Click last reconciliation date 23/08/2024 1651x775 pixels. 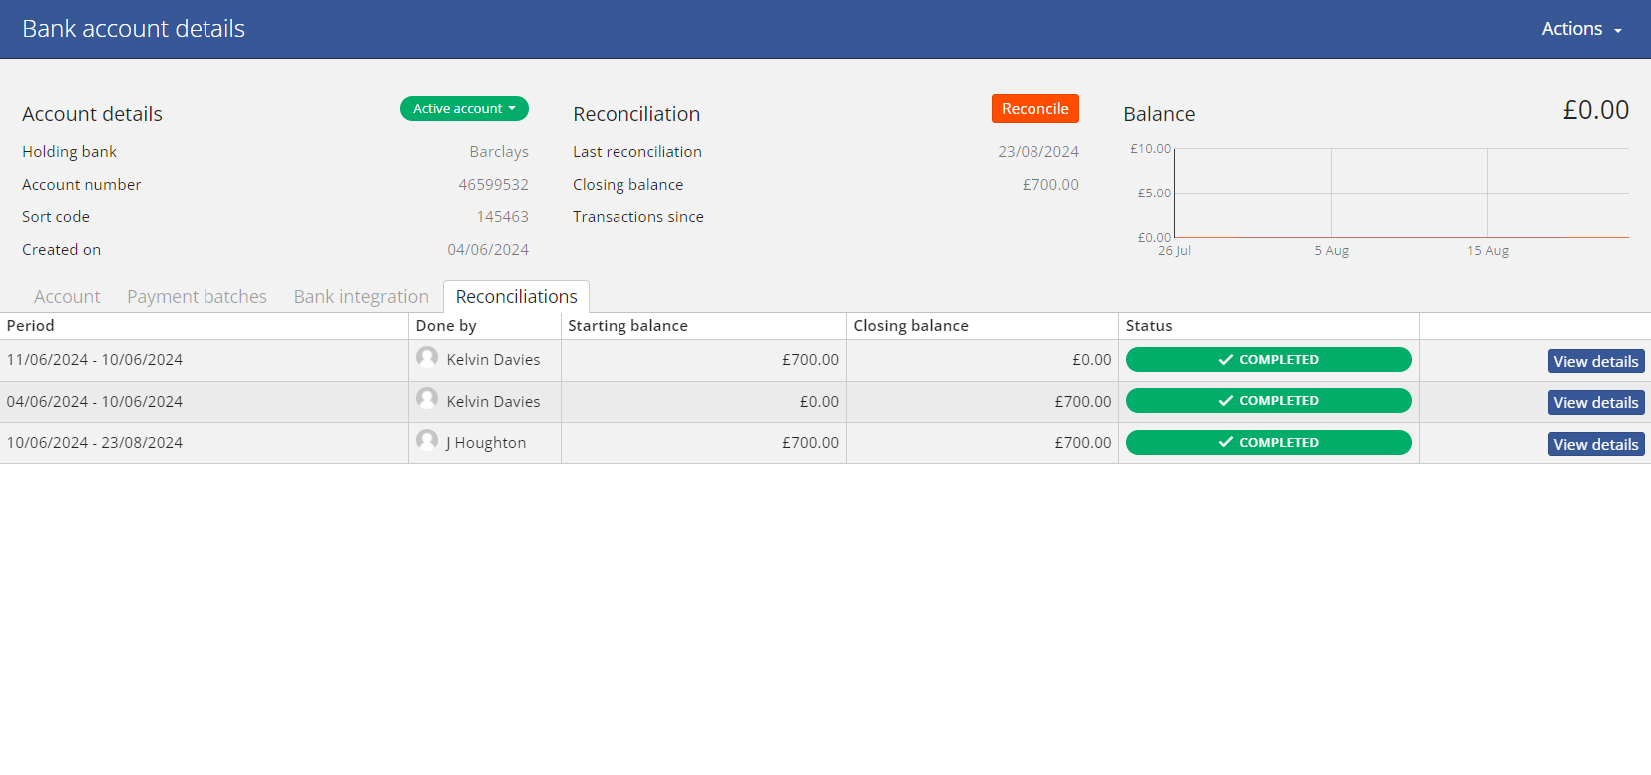pos(1038,151)
